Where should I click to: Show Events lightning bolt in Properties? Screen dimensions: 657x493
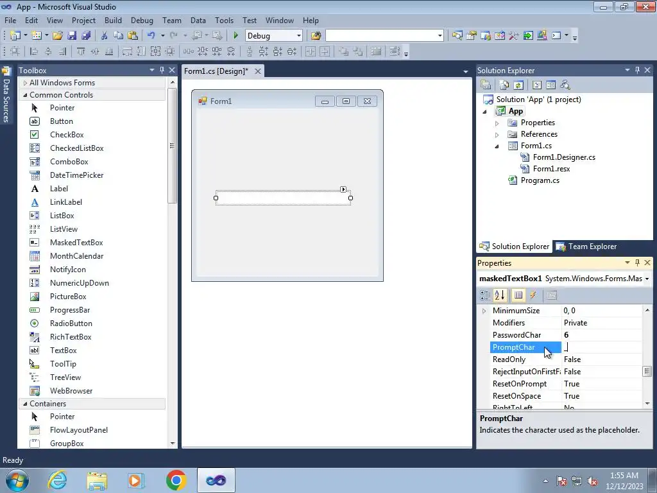[x=533, y=295]
